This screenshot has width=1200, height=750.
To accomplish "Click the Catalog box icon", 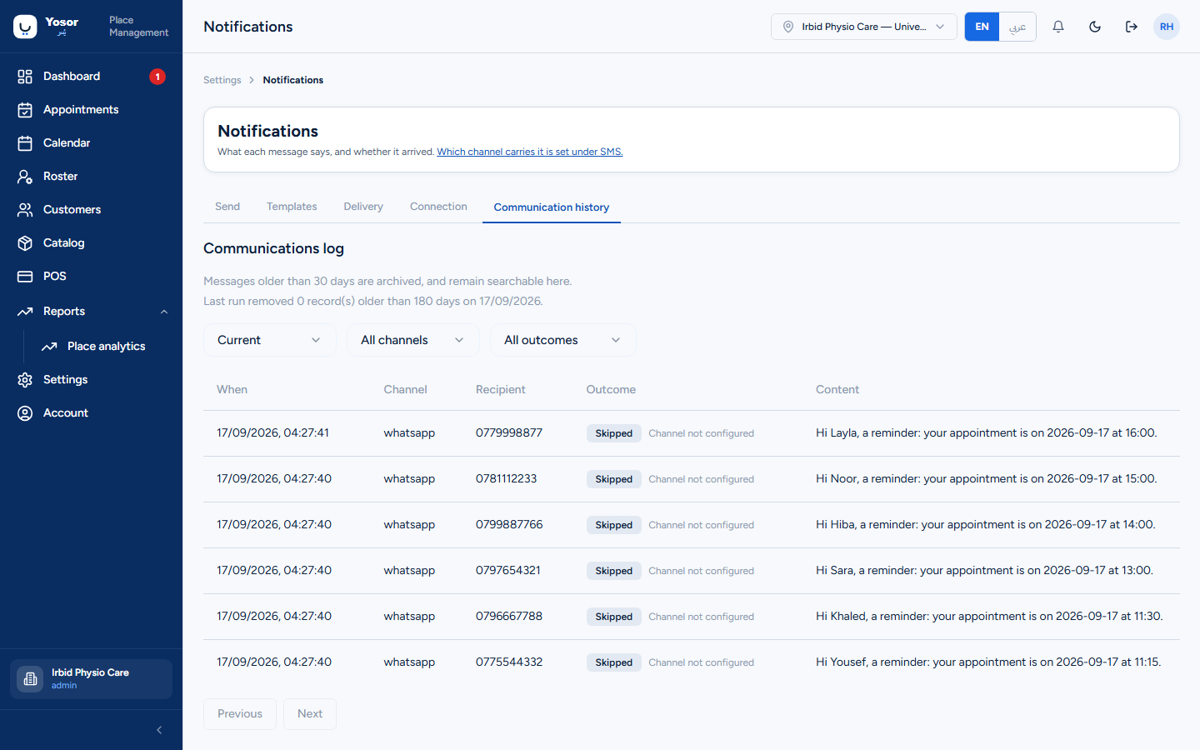I will [x=25, y=243].
